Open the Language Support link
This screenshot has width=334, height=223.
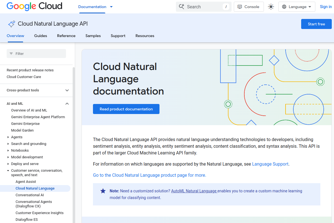tap(270, 164)
